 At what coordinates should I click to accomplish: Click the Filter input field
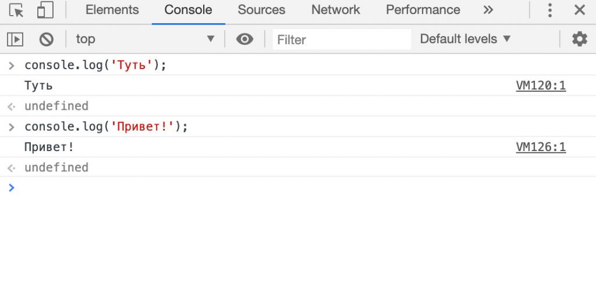342,40
